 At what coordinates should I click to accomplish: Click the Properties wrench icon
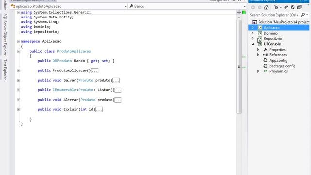(265, 50)
